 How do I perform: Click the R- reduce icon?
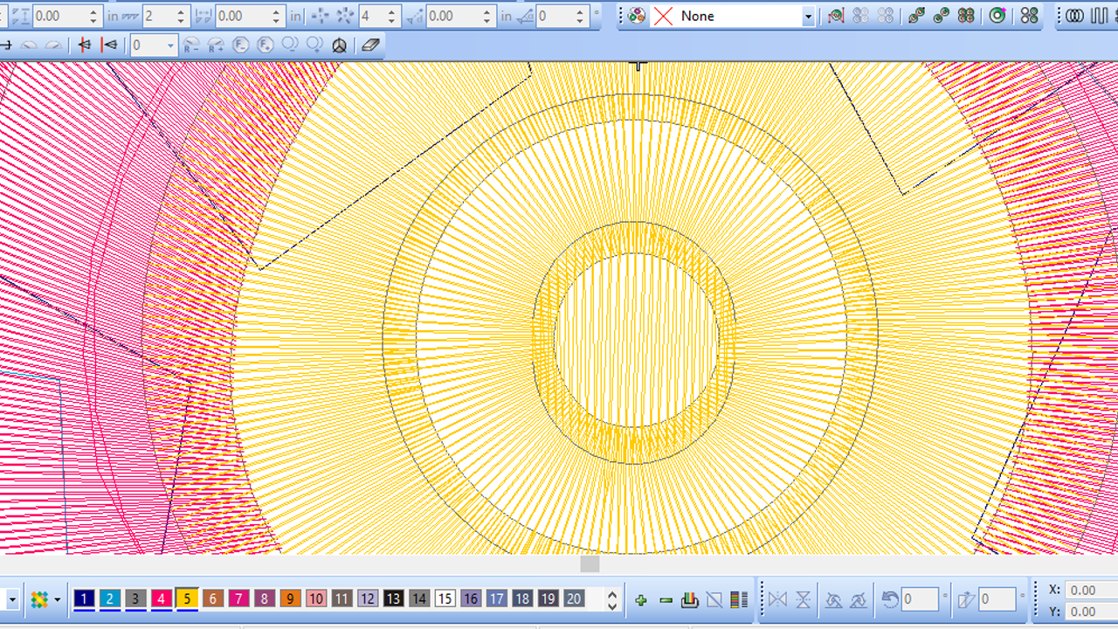pyautogui.click(x=192, y=45)
